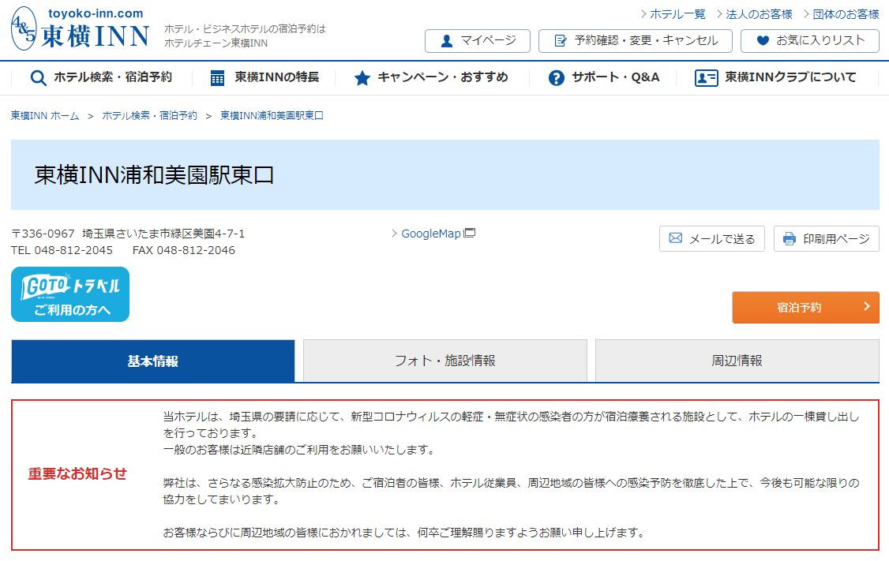The image size is (889, 561).
Task: Click the member card icon beside 東横INNクラブについて
Action: [x=706, y=77]
